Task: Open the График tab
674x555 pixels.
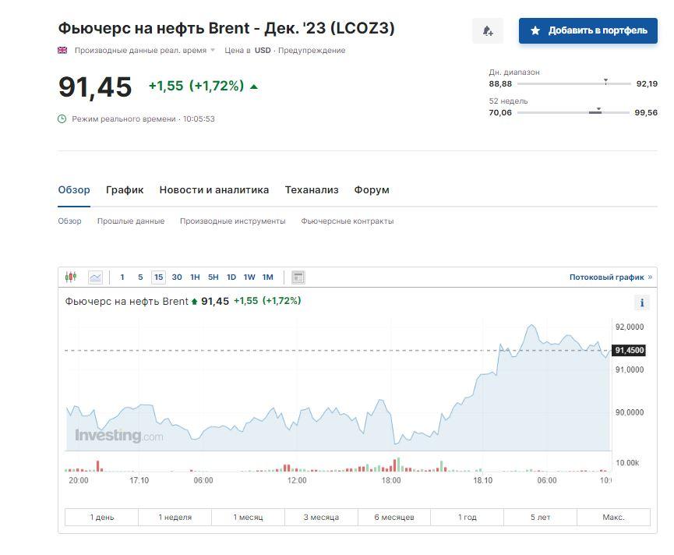Action: pyautogui.click(x=125, y=190)
